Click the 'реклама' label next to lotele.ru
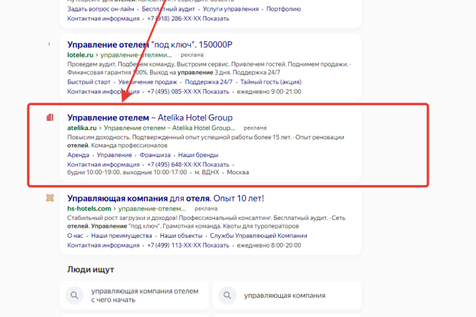The image size is (476, 317). tap(192, 55)
